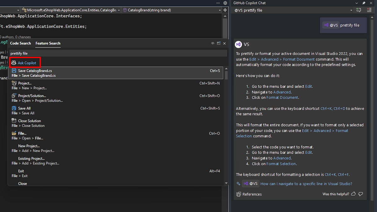Give a thumbs down to the Copilot answer
377x212 pixels.
pyautogui.click(x=361, y=194)
